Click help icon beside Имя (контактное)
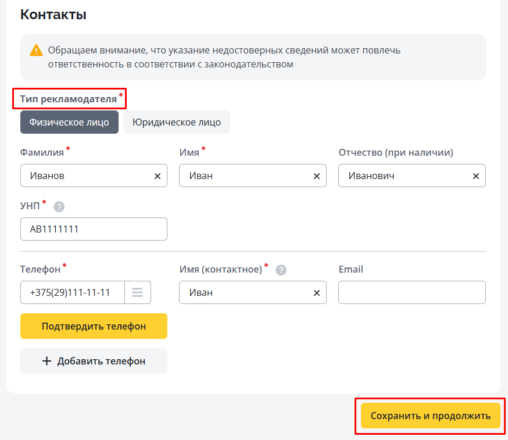Screen dimensions: 508x440 pyautogui.click(x=281, y=270)
